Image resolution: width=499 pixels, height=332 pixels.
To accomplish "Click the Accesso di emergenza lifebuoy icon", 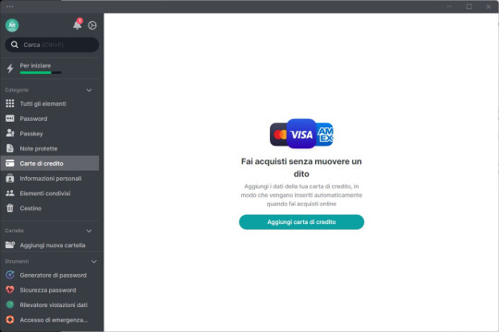I will coord(10,320).
